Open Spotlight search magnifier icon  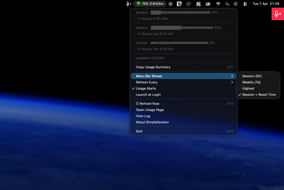pyautogui.click(x=227, y=4)
